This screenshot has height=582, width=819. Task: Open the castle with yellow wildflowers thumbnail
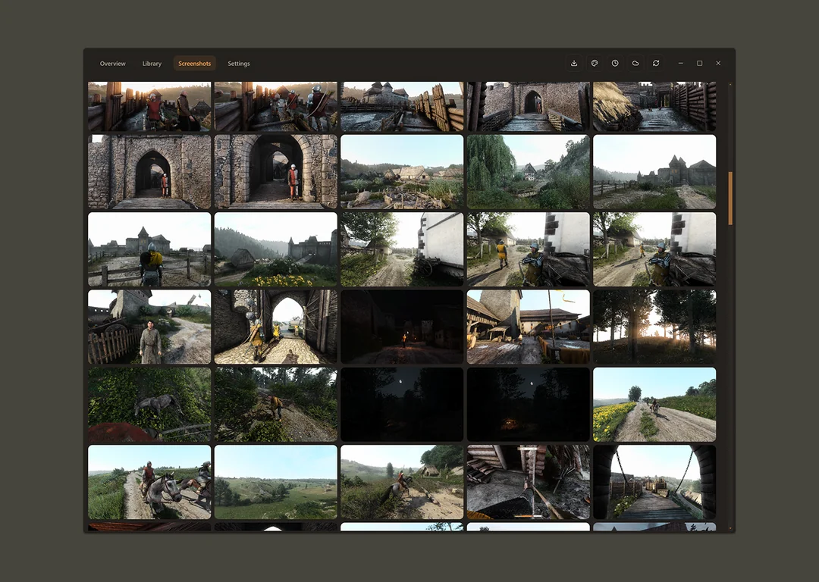coord(276,249)
